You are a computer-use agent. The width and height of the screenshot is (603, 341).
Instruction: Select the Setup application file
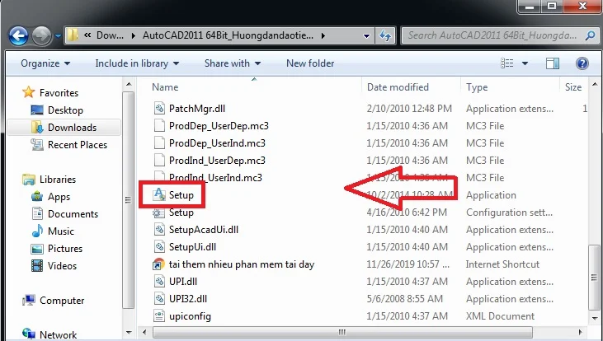coord(181,195)
